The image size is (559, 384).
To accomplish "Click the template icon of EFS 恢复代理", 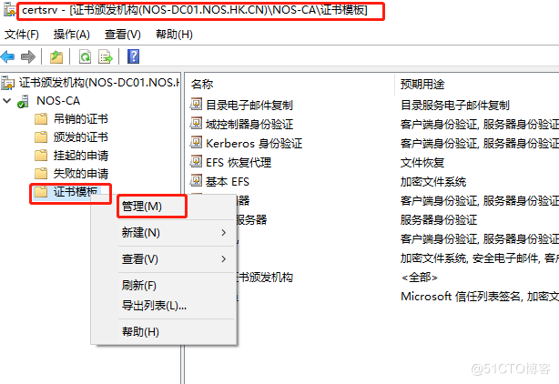I will click(196, 161).
